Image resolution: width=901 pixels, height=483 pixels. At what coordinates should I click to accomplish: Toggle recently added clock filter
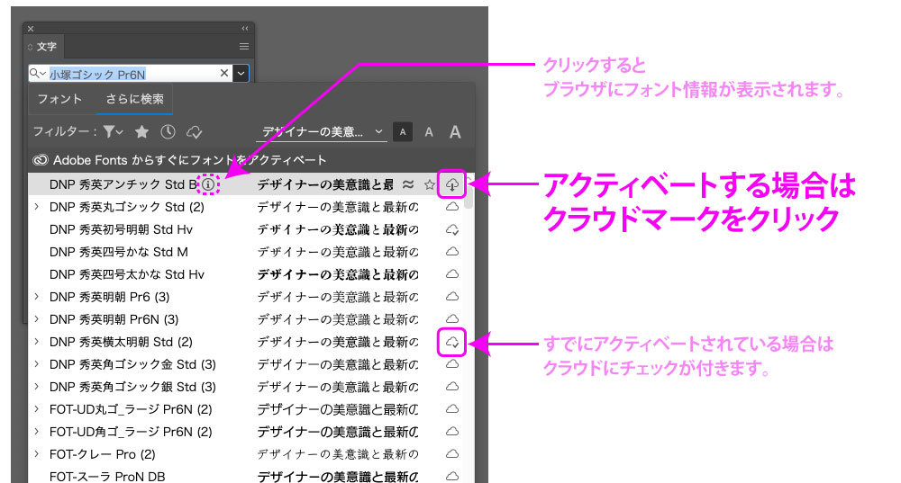point(168,132)
